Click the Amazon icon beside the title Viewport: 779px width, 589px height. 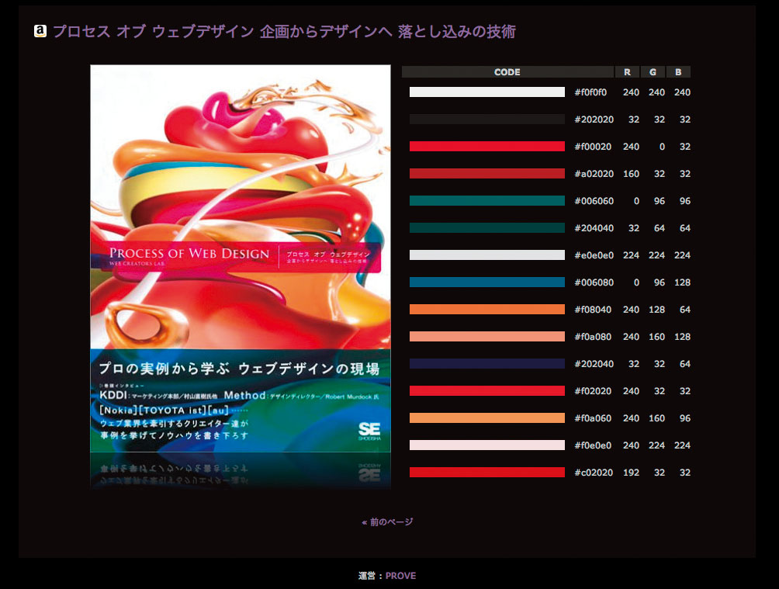point(40,30)
